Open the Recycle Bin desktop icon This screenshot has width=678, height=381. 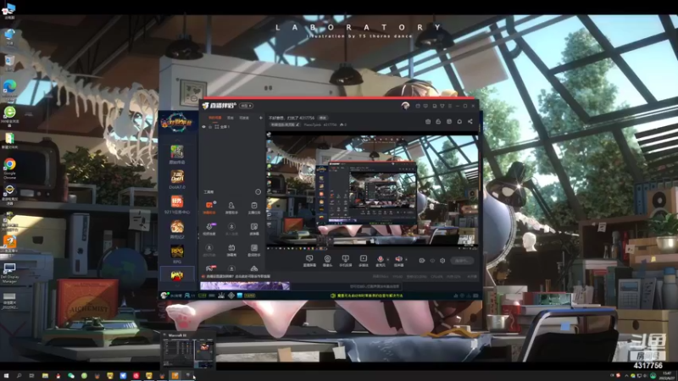9,63
